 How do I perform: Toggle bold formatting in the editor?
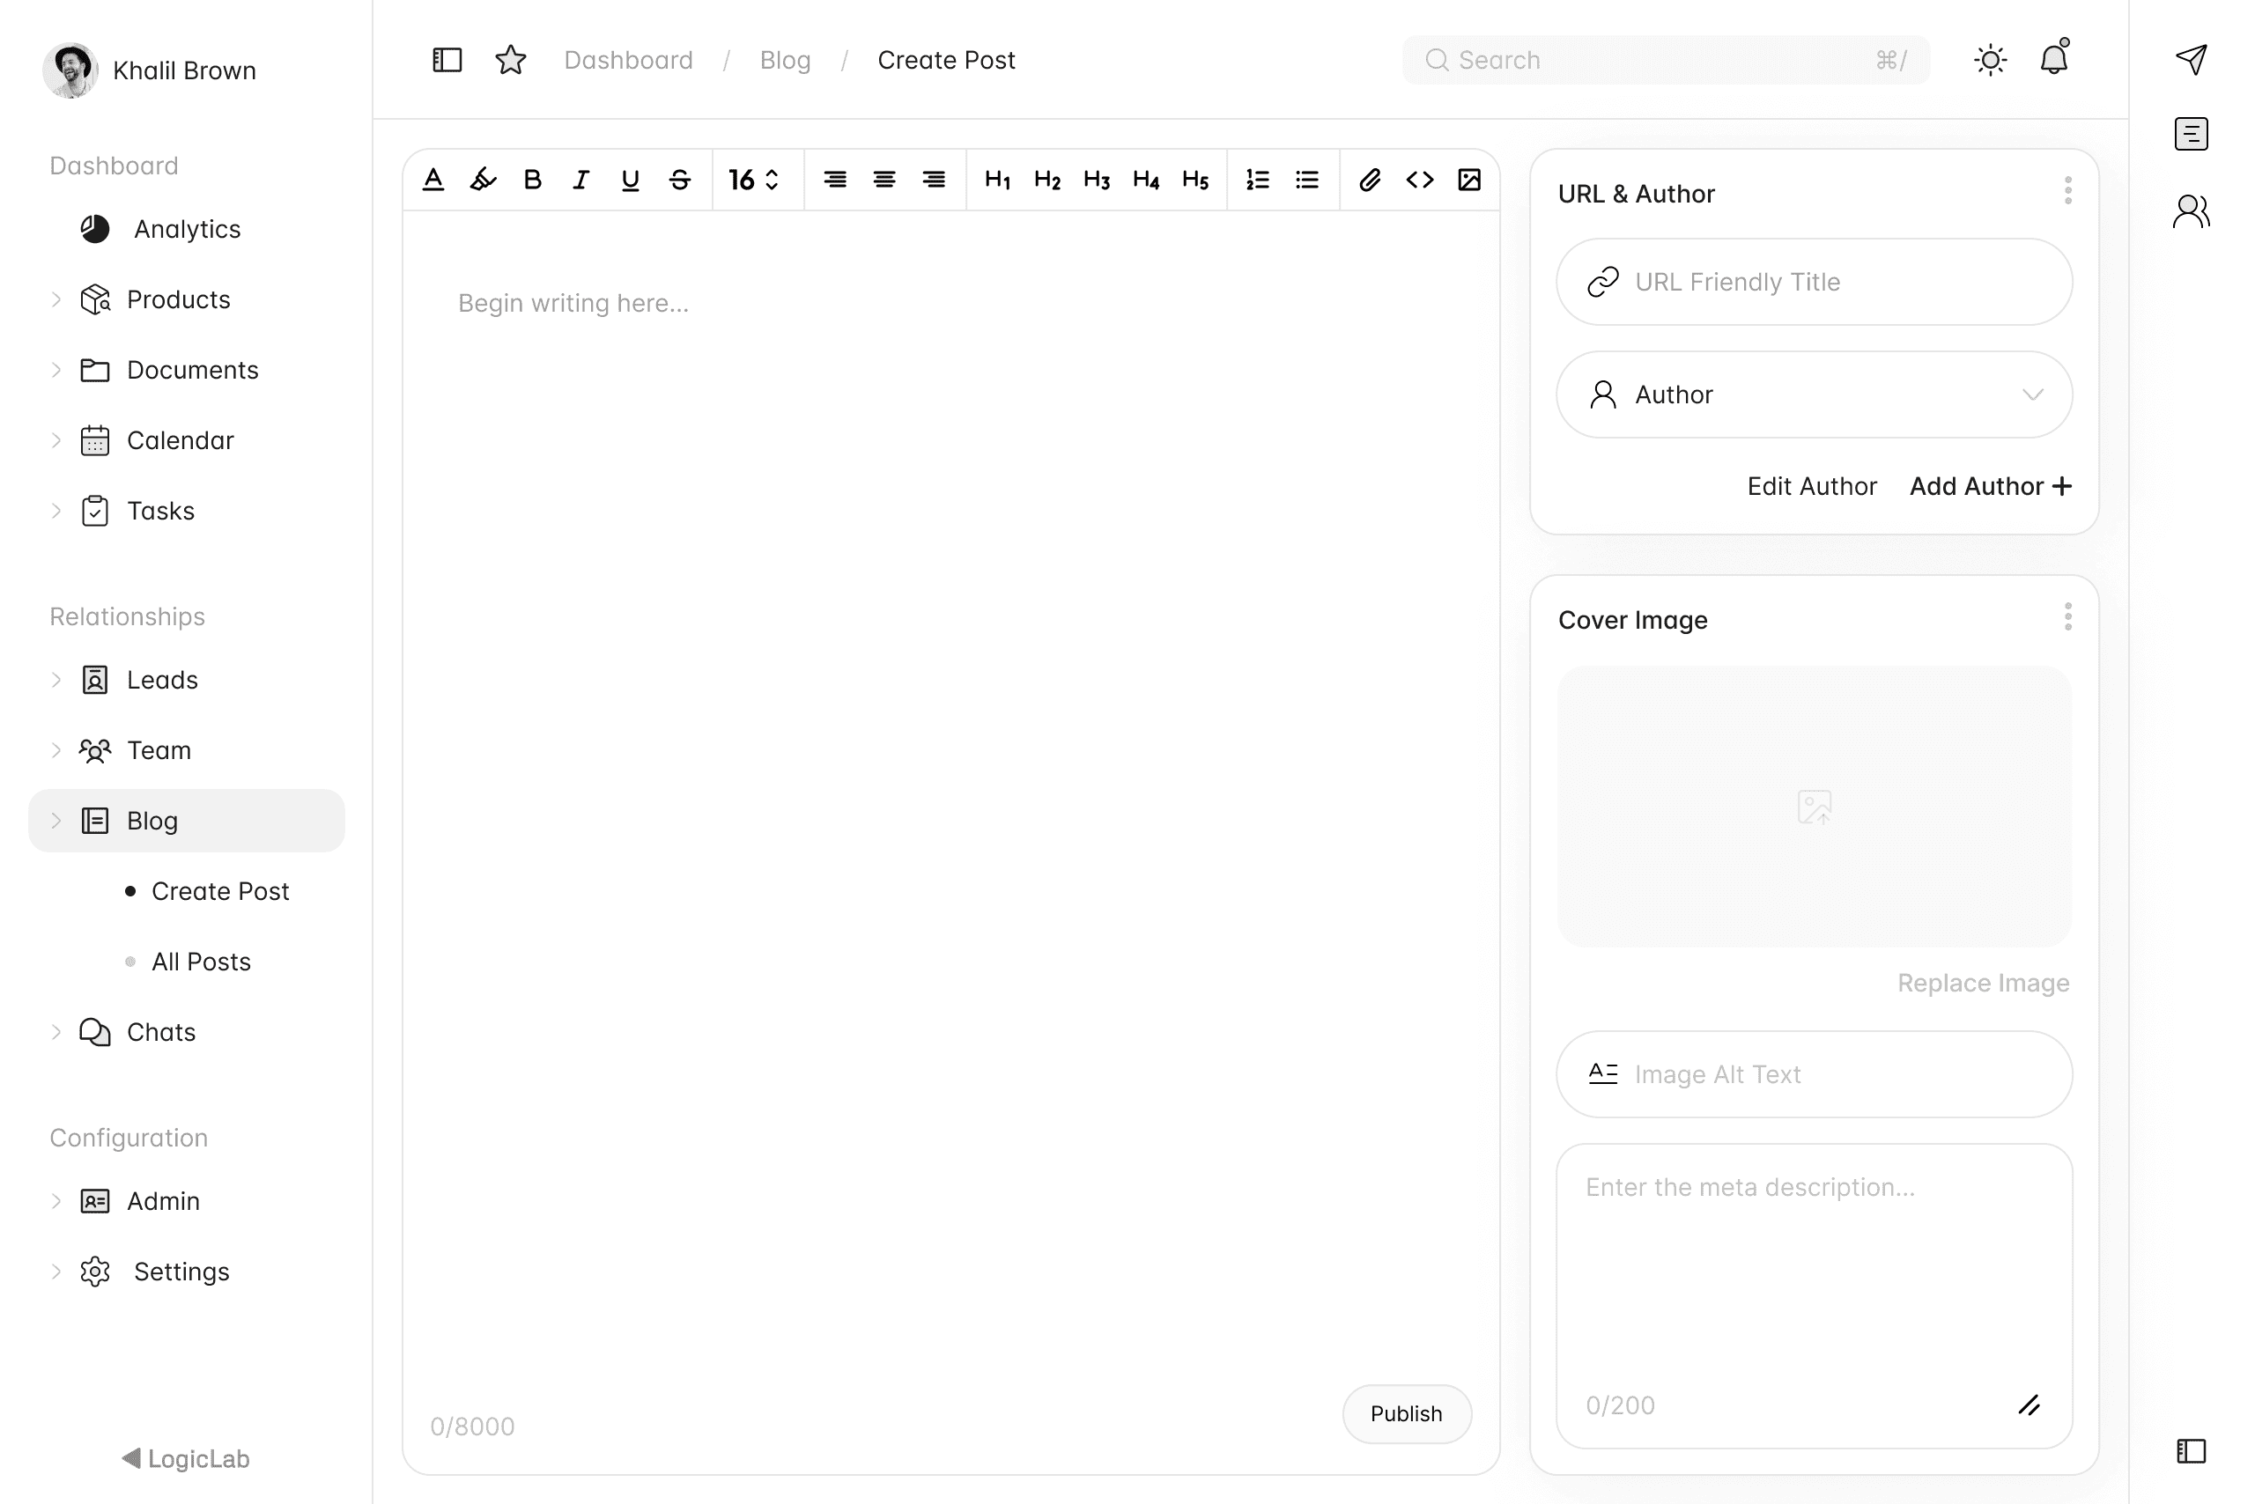[533, 180]
